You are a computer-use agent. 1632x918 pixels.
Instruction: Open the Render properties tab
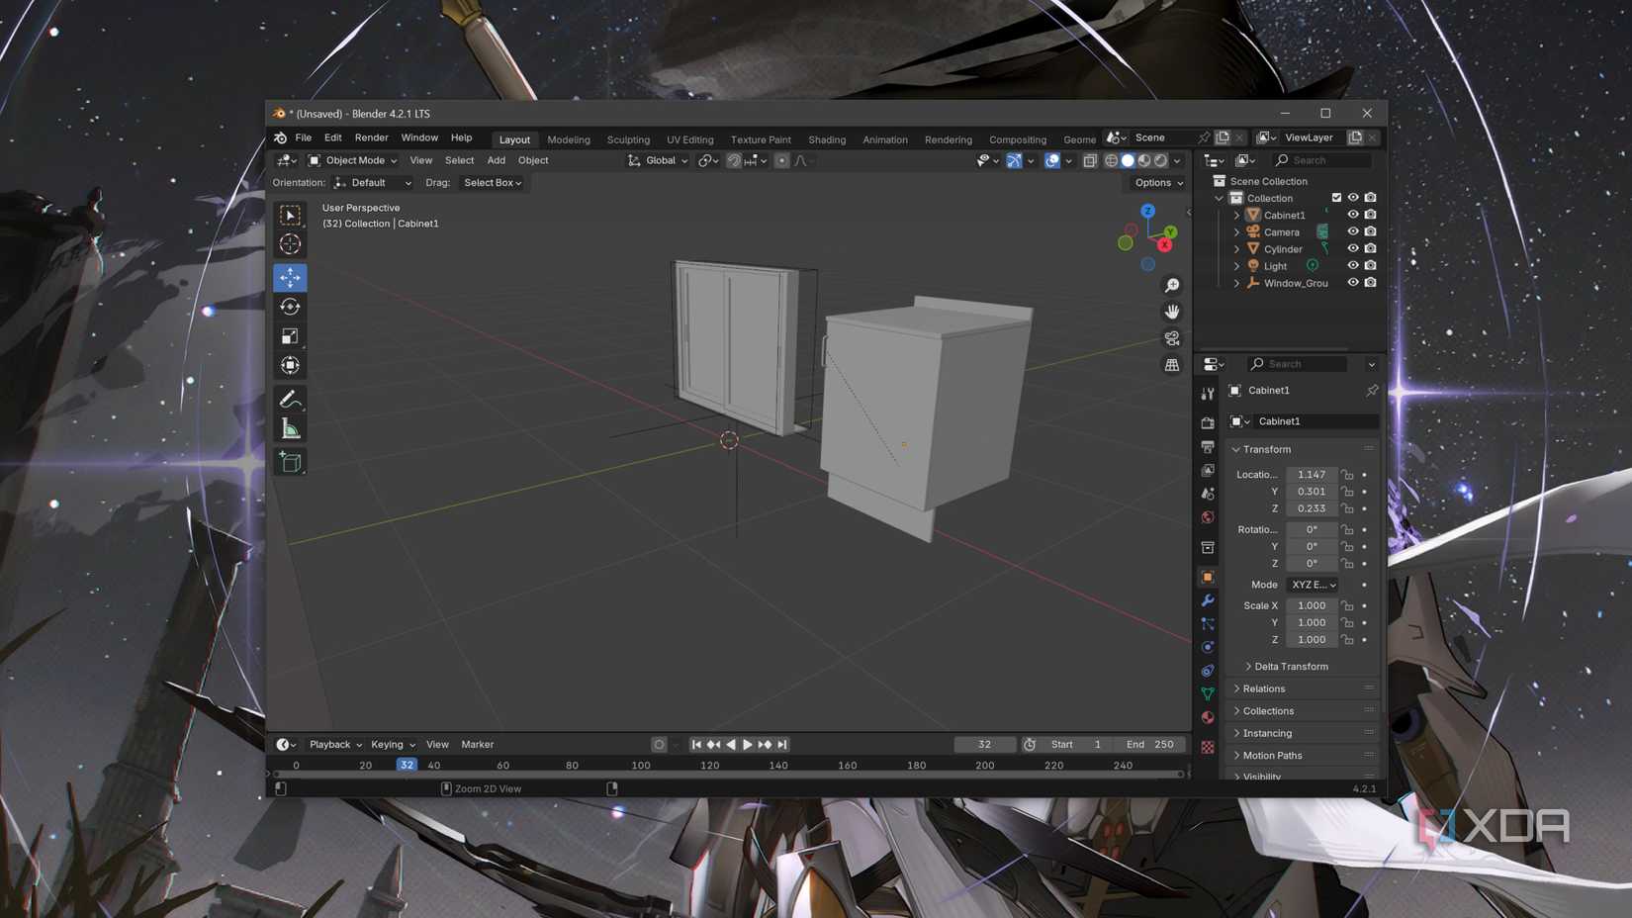[1207, 422]
